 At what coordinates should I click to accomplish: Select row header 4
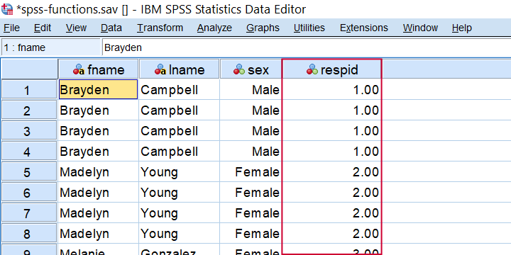29,152
